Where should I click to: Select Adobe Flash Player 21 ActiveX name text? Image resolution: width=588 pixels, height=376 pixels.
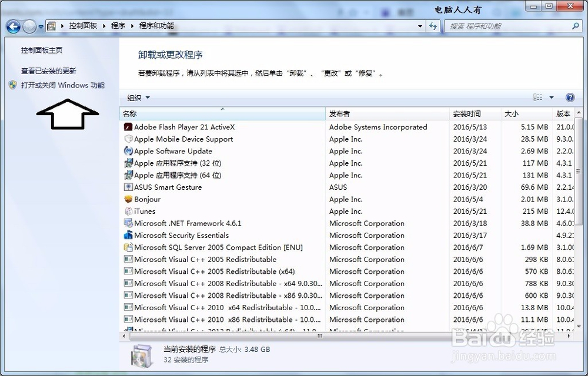coord(185,127)
